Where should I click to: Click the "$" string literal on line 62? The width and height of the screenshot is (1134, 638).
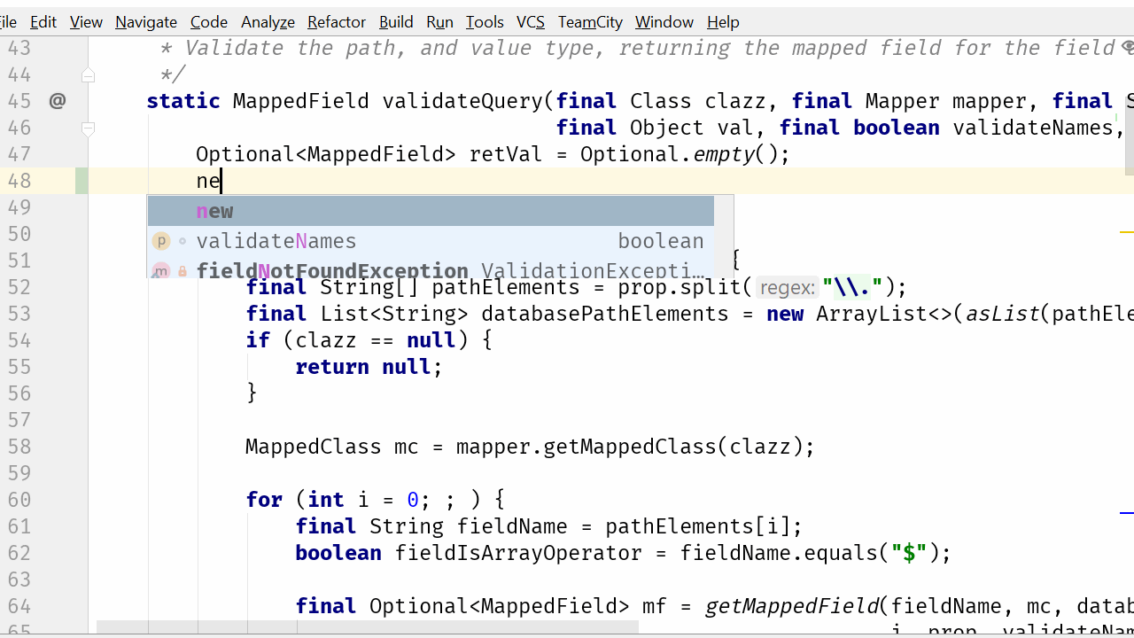tap(909, 553)
